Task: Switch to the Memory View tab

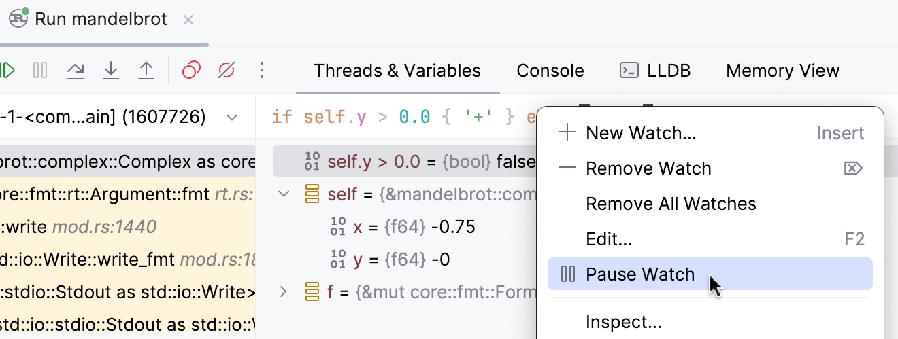Action: tap(782, 71)
